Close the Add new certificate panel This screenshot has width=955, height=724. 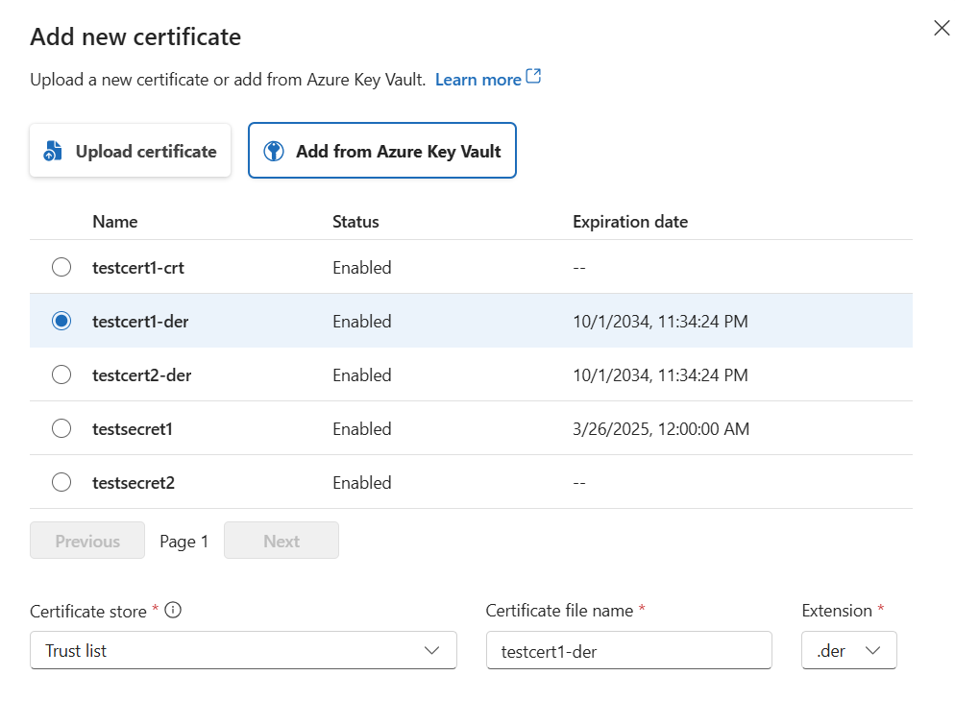(x=942, y=28)
